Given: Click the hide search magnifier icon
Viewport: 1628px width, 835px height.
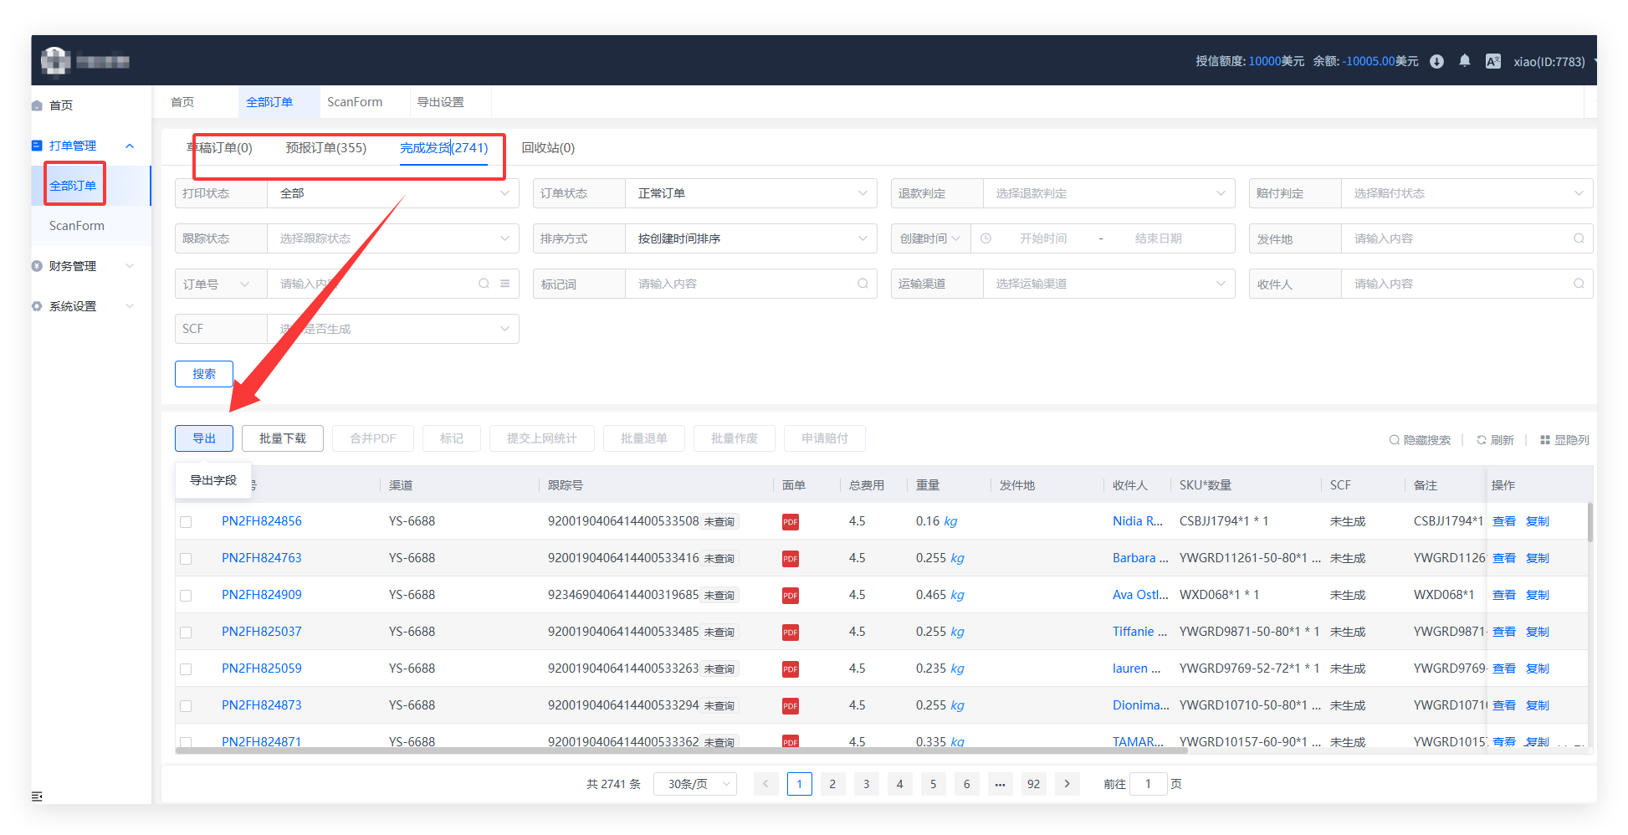Looking at the screenshot, I should pyautogui.click(x=1395, y=440).
